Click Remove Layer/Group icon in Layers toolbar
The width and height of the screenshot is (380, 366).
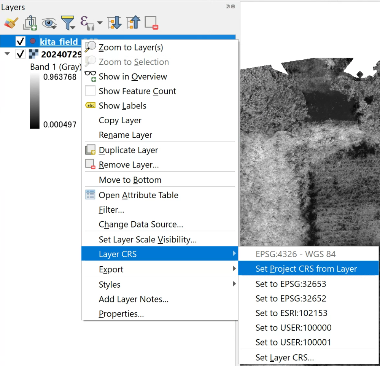151,23
